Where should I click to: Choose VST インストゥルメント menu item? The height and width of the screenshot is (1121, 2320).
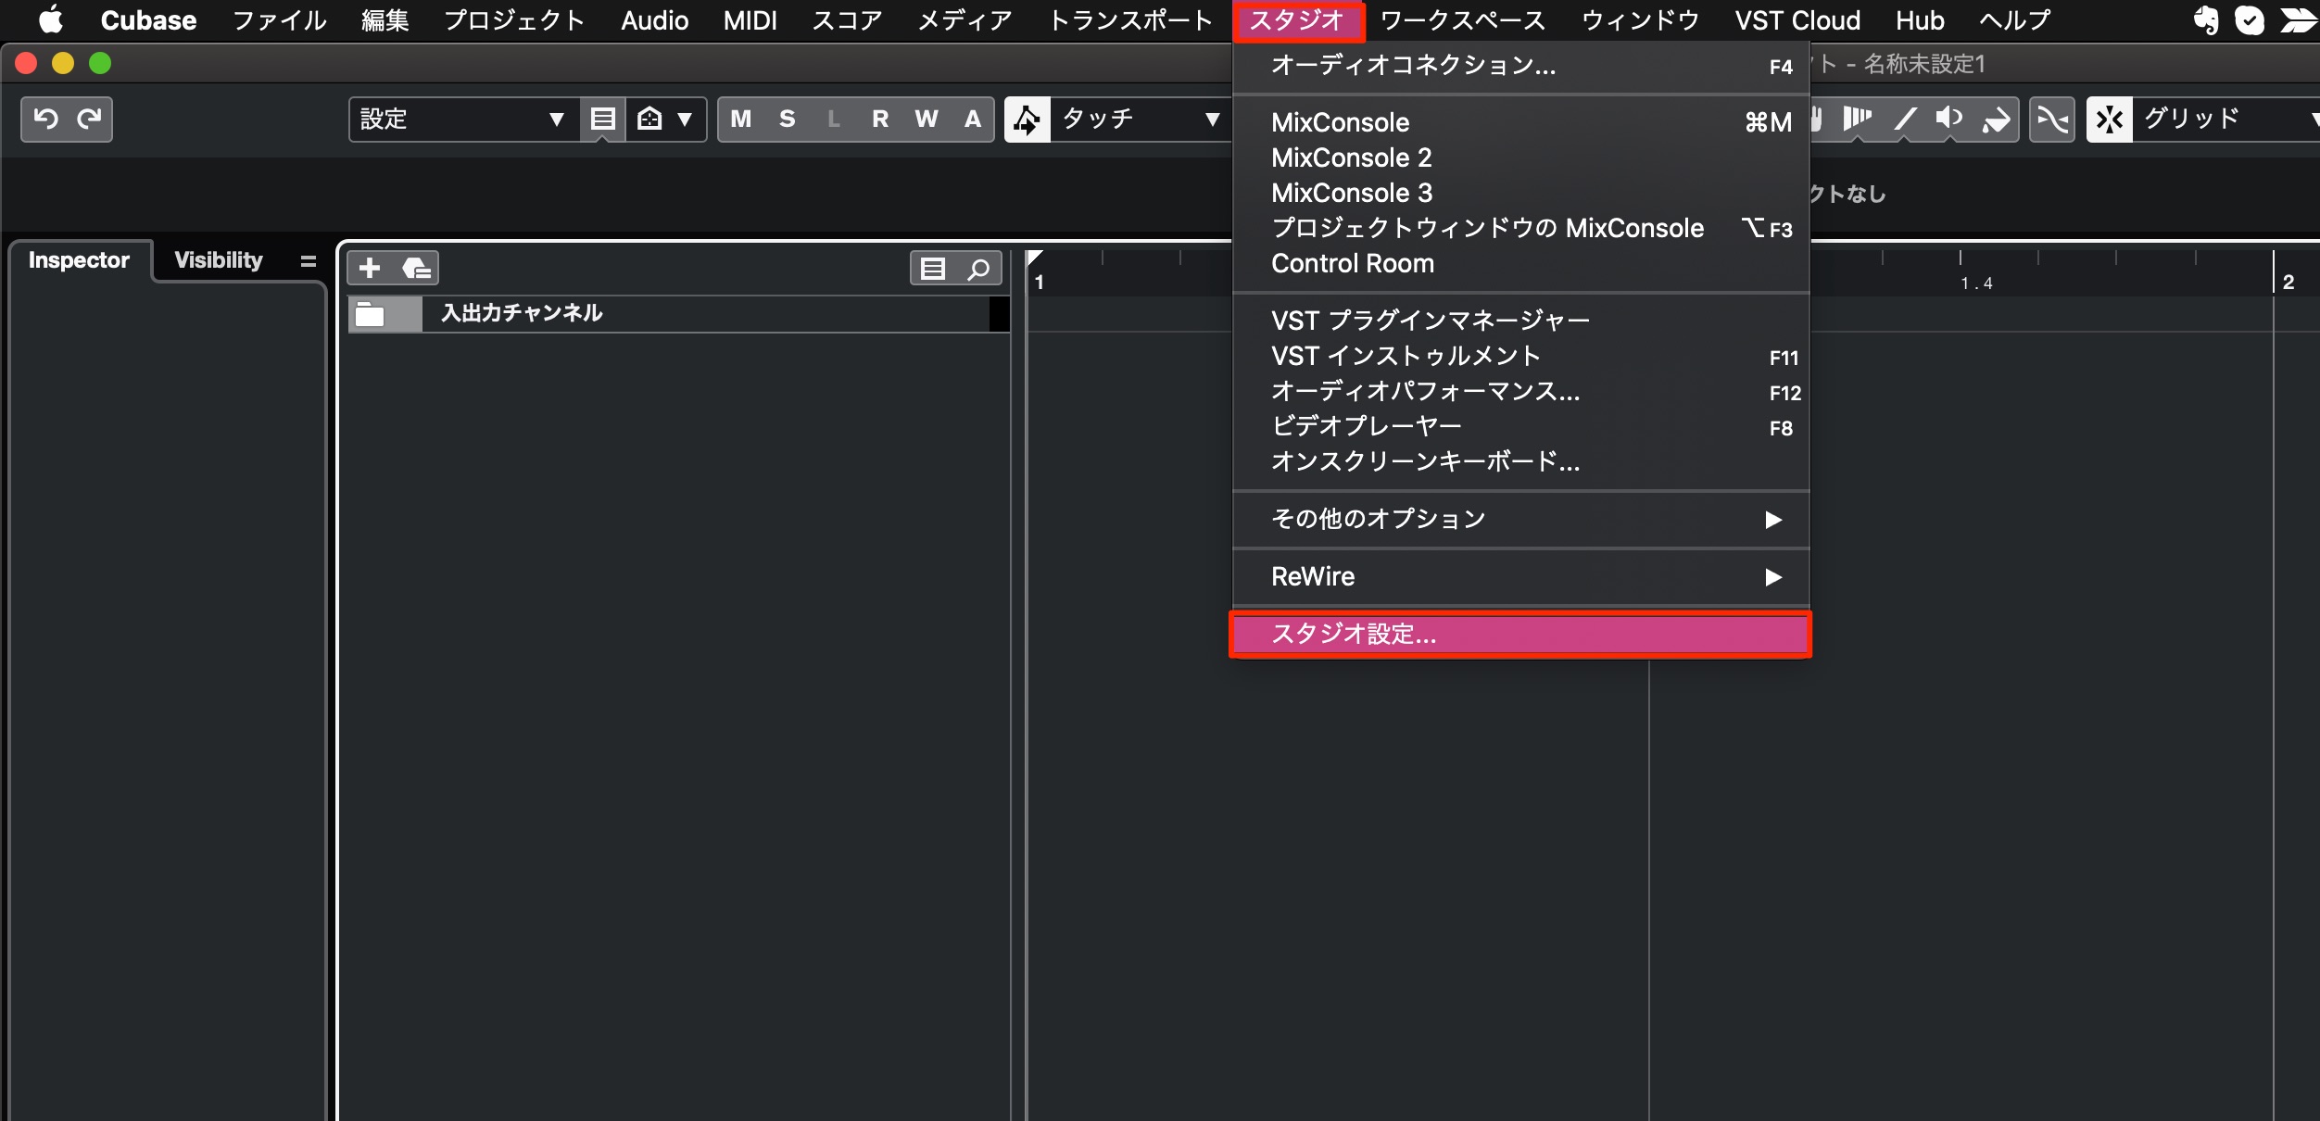[x=1521, y=356]
